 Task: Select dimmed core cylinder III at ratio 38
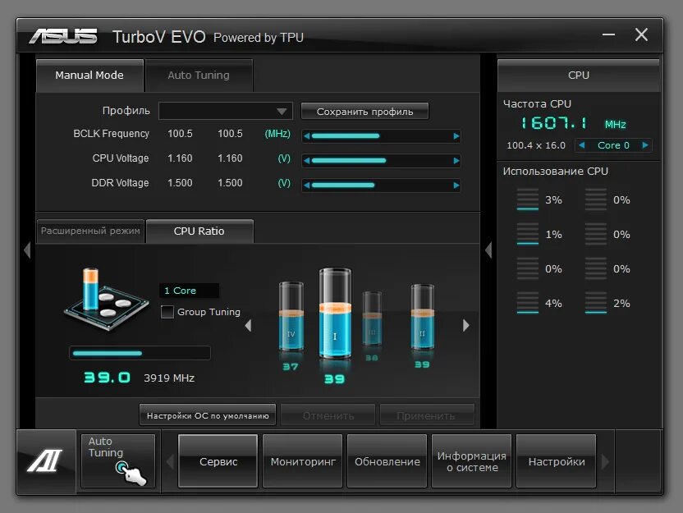click(x=372, y=318)
